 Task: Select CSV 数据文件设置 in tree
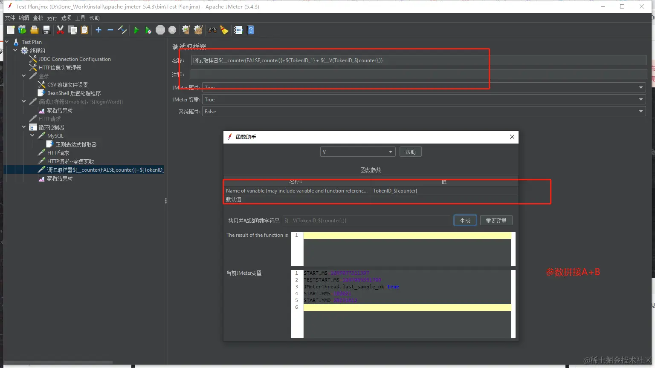(67, 85)
